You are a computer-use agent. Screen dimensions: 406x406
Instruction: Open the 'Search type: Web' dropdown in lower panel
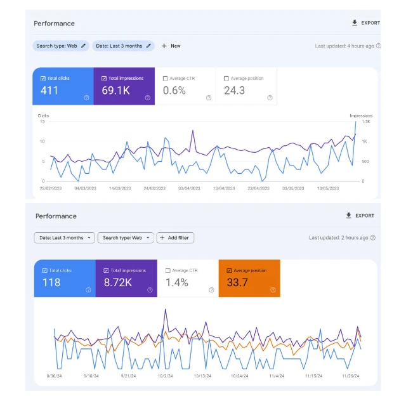click(127, 238)
